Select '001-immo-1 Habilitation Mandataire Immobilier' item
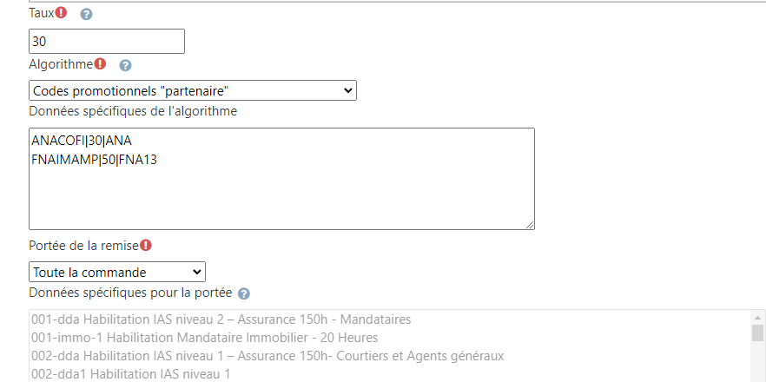The width and height of the screenshot is (766, 382). [x=204, y=337]
